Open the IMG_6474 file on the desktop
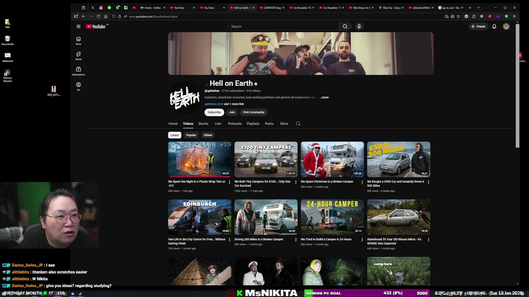Image resolution: width=529 pixels, height=297 pixels. click(53, 91)
